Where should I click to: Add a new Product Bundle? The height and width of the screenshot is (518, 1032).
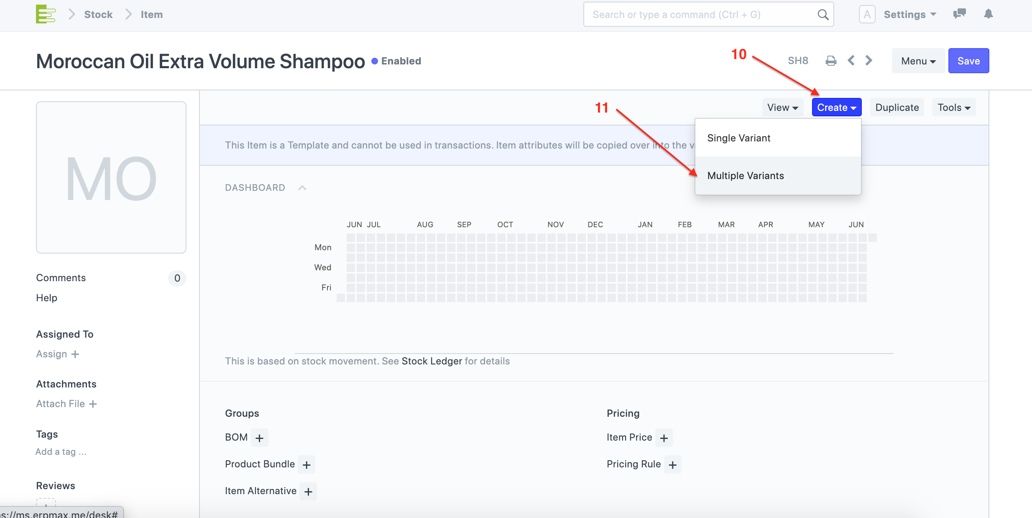307,464
